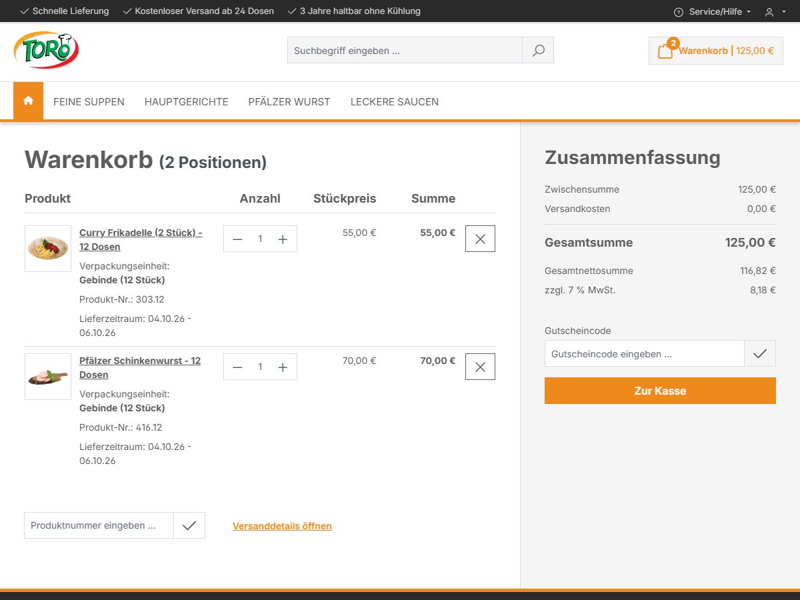Click the Stückpreis 70,00 € value
The height and width of the screenshot is (600, 800).
(x=359, y=361)
